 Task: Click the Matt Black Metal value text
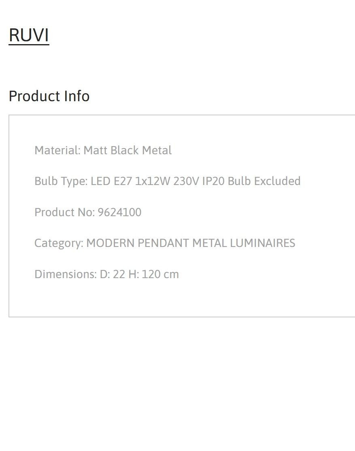point(128,151)
